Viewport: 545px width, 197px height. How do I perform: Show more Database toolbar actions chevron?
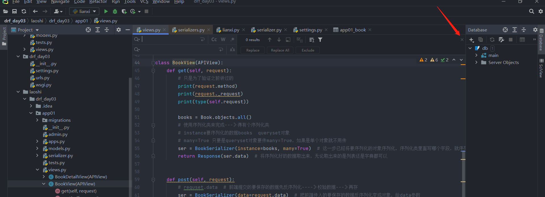534,39
